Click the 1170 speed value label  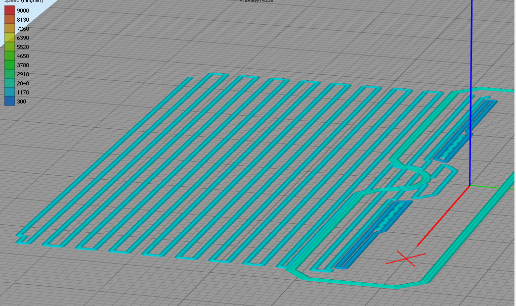[x=23, y=92]
